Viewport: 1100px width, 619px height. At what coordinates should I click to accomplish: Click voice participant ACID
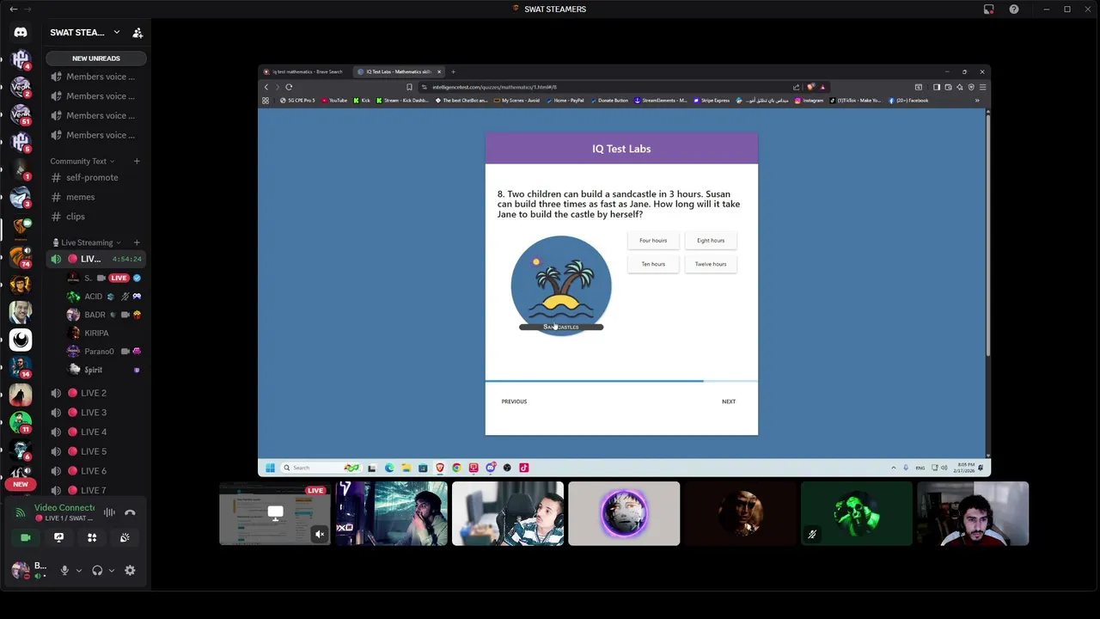103,297
